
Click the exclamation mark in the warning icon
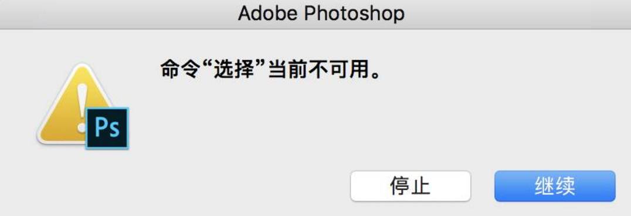(83, 107)
